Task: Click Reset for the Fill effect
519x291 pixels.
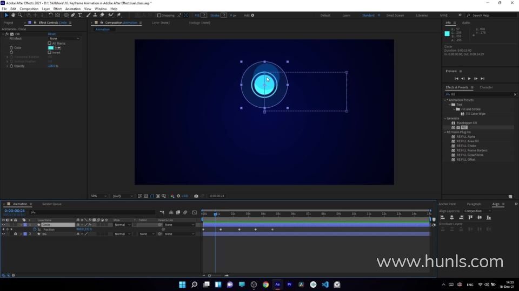Action: click(x=52, y=34)
